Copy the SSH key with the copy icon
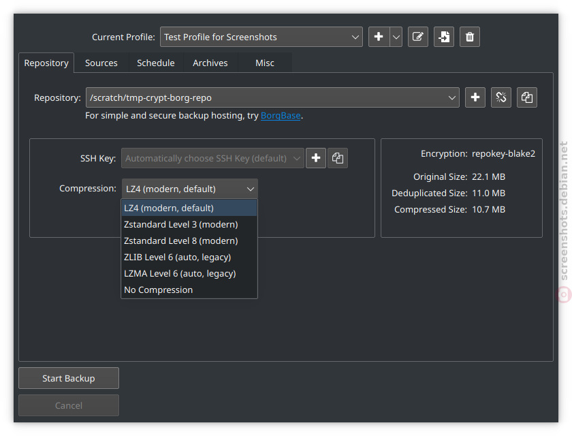The width and height of the screenshot is (572, 436). point(338,158)
